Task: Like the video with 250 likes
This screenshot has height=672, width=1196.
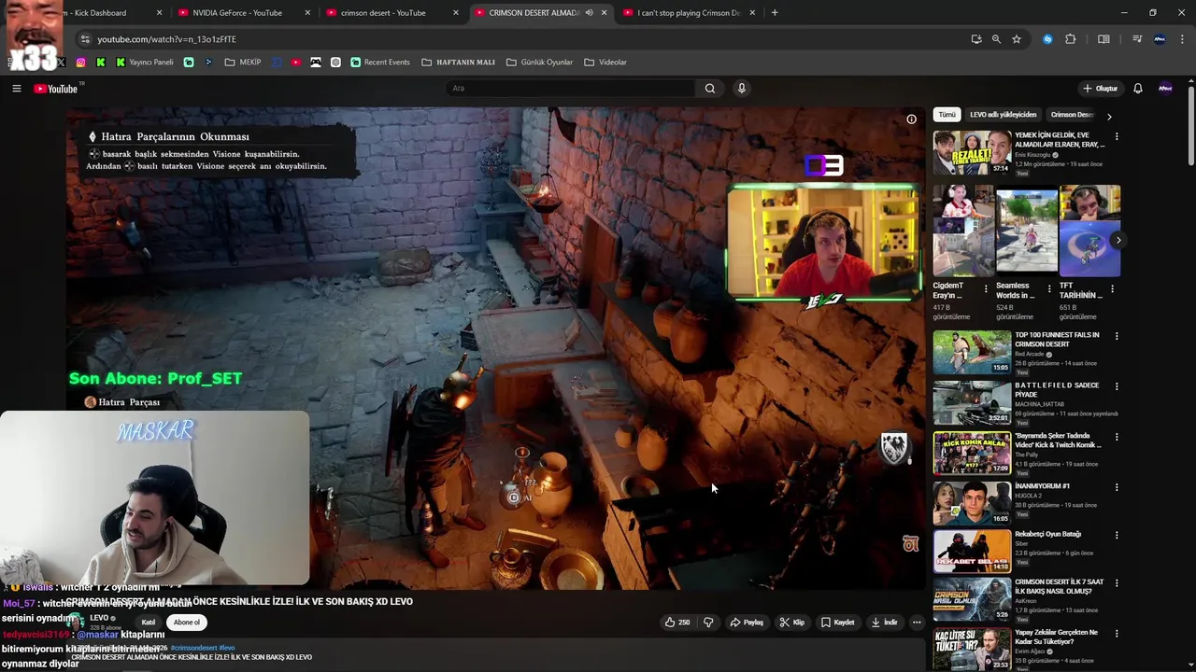Action: pos(677,623)
